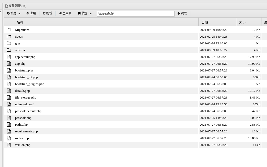Select the requirements.php file name
Image resolution: width=267 pixels, height=167 pixels.
(x=26, y=131)
